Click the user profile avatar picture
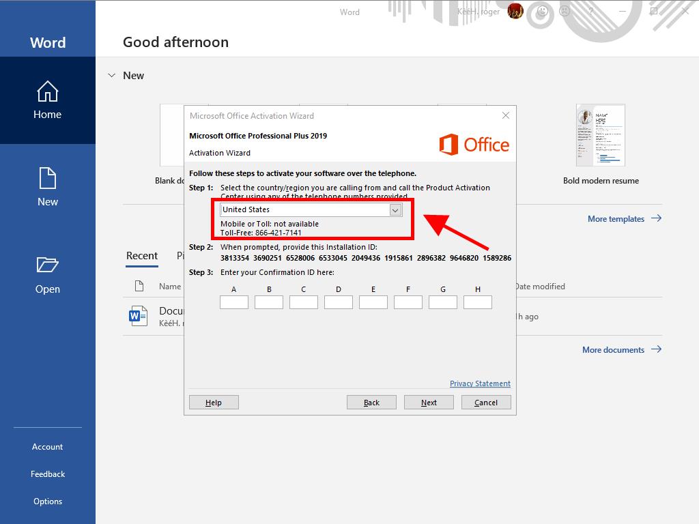 [515, 12]
